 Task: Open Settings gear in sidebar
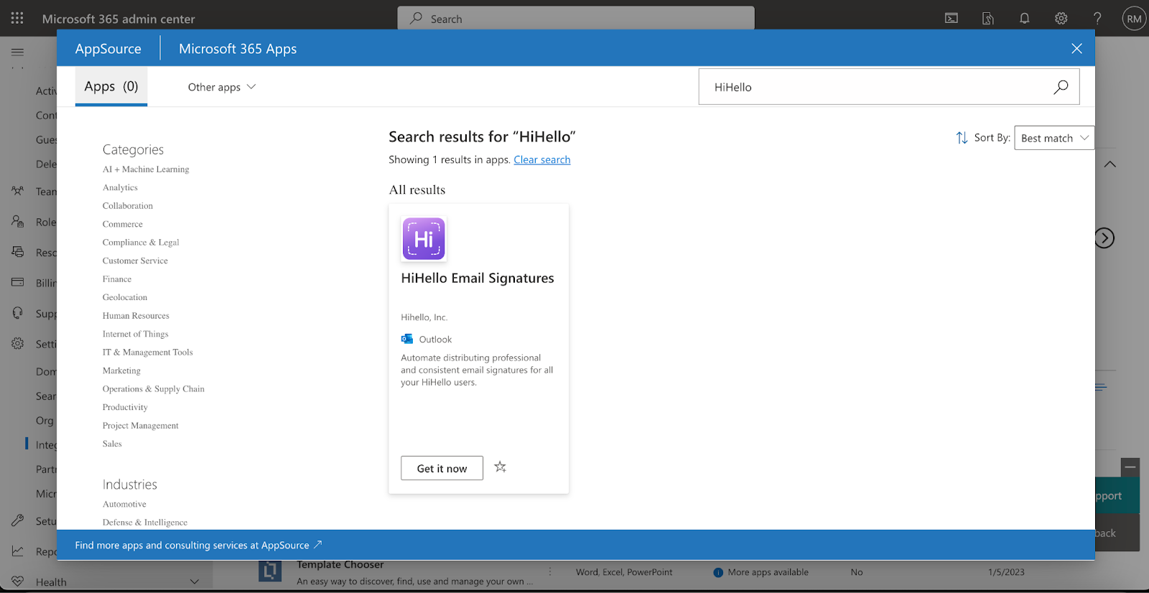(17, 343)
